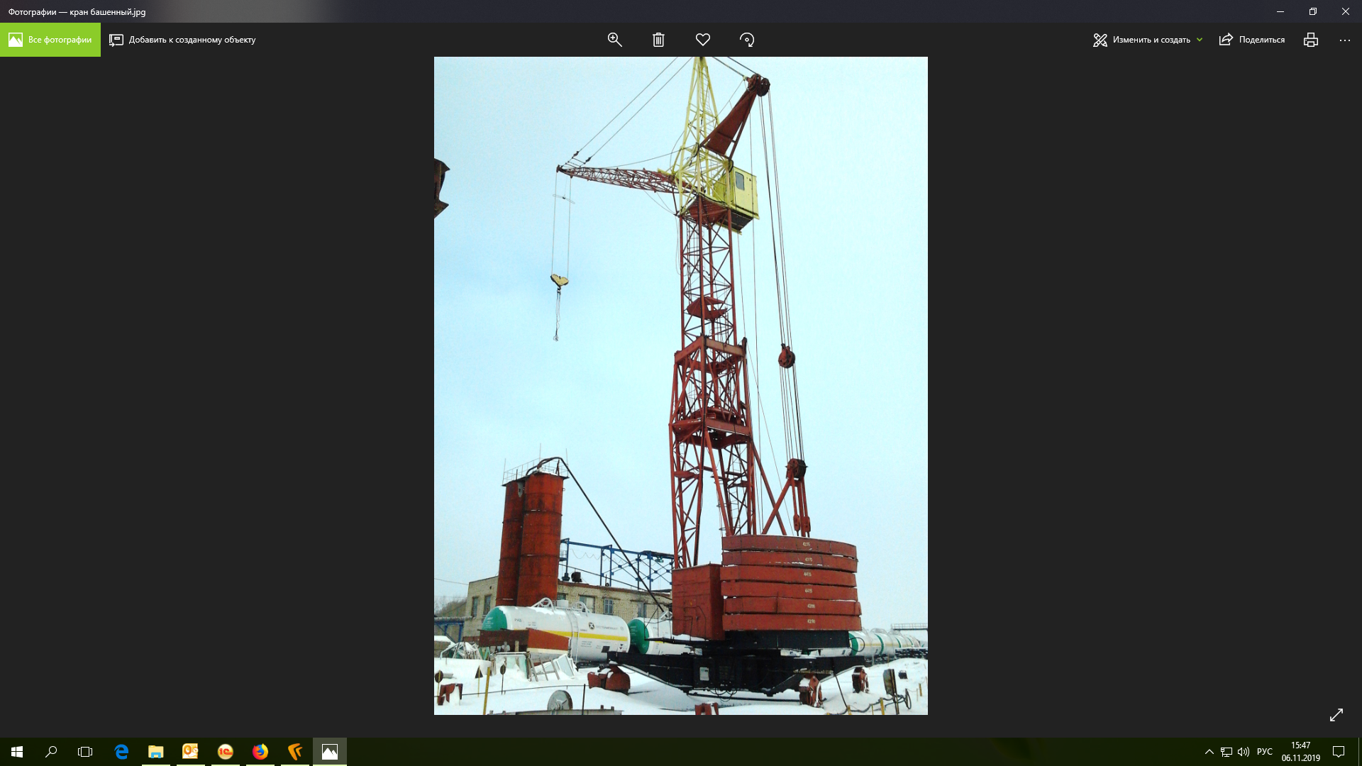Click 'Добавить к созданному объекту'
This screenshot has width=1362, height=766.
coord(182,40)
